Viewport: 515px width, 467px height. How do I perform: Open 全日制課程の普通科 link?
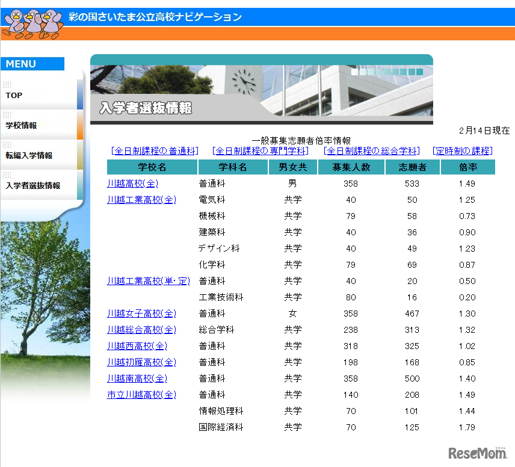click(x=155, y=151)
